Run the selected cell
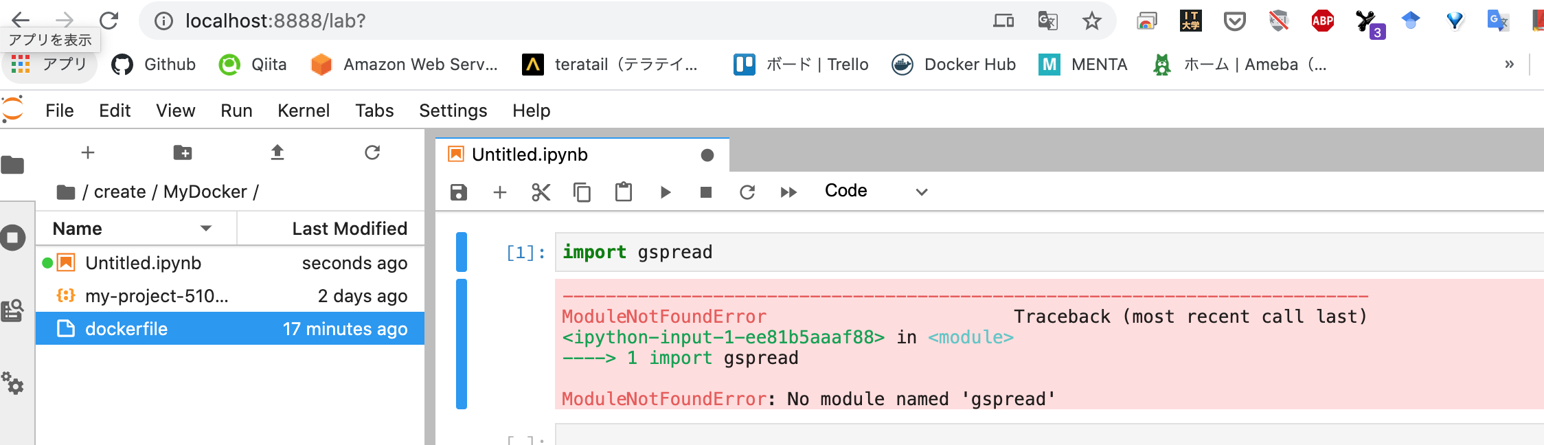Screen dimensions: 1544x445 pos(665,192)
